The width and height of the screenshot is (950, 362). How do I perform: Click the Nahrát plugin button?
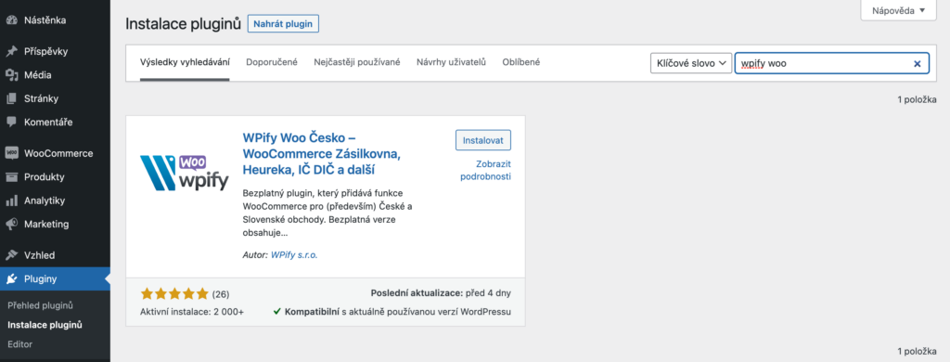(283, 24)
